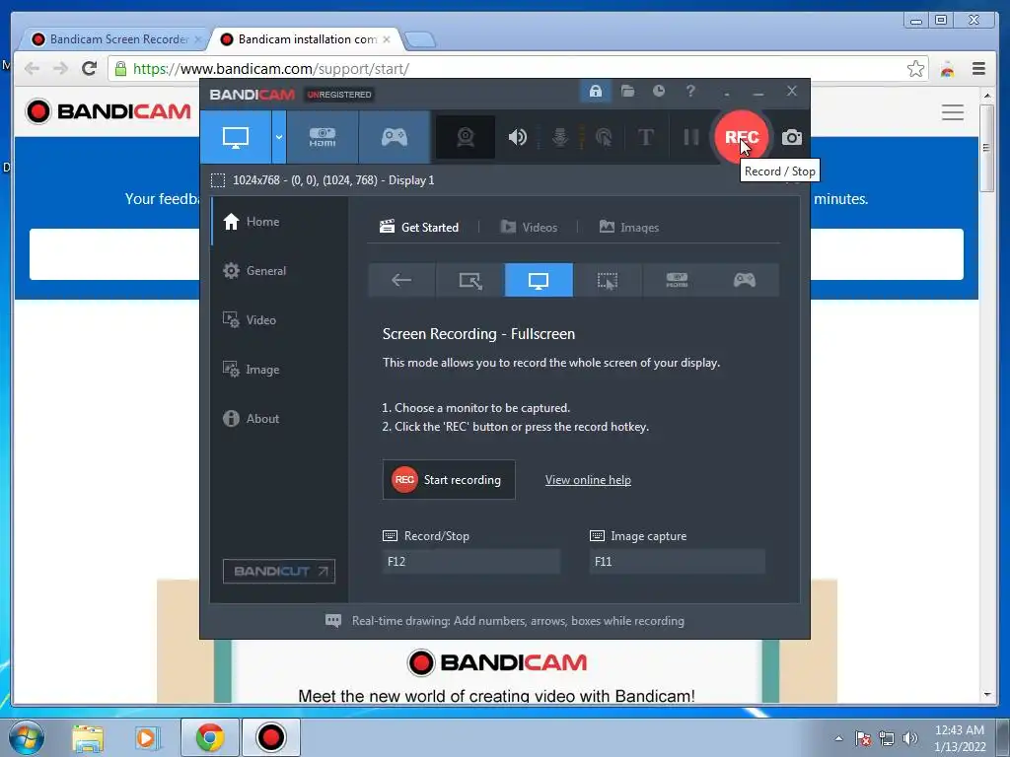Select around mouse recording mode icon
1010x757 pixels.
coord(608,280)
